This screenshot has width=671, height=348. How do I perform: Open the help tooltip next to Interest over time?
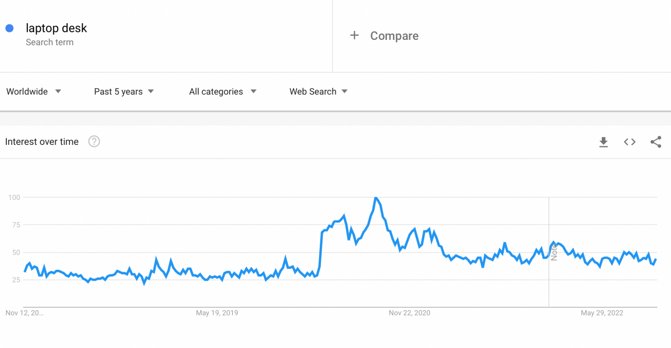[x=94, y=141]
